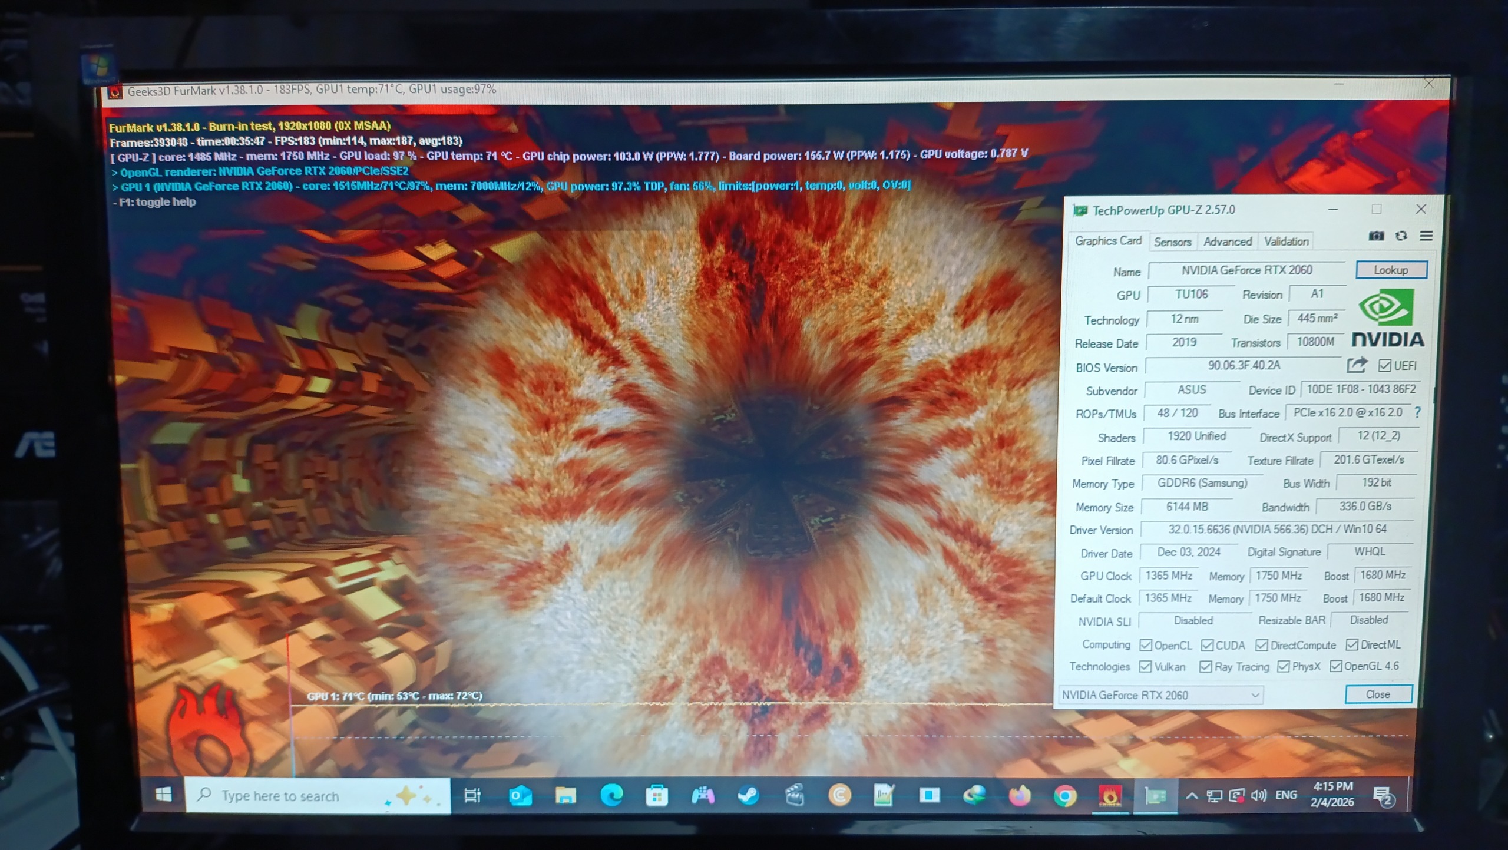This screenshot has height=850, width=1508.
Task: Launch Outlook from the taskbar
Action: (520, 796)
